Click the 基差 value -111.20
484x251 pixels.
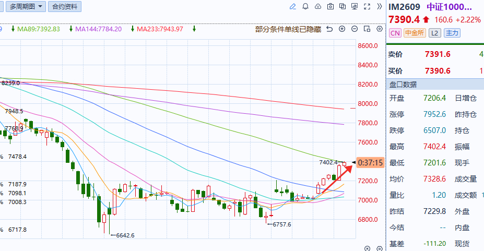point(434,244)
